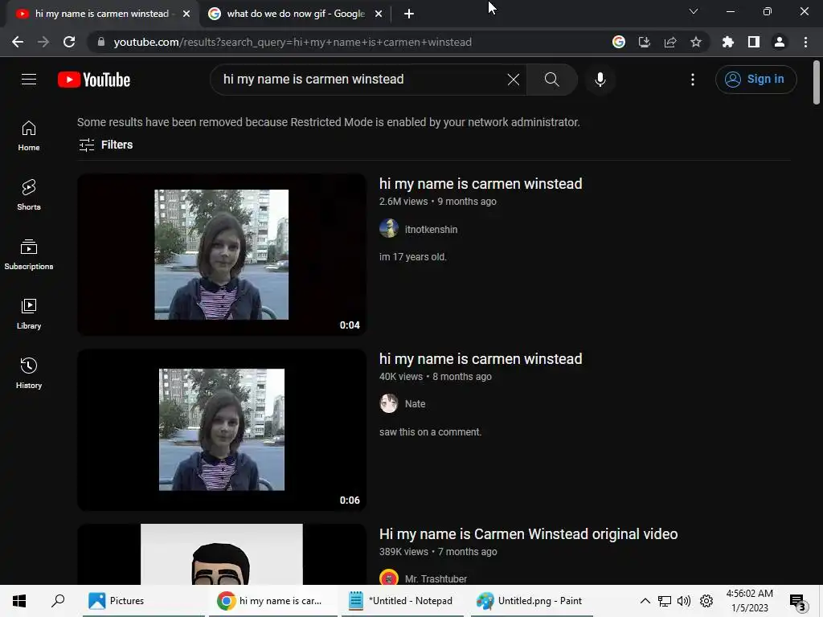Open 'Carmen Winstead original video' title
Viewport: 823px width, 617px height.
[x=529, y=534]
